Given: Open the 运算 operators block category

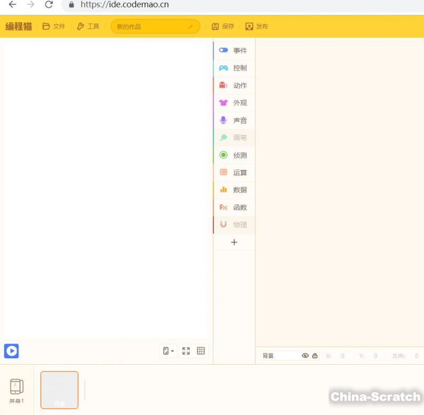Looking at the screenshot, I should (x=234, y=172).
